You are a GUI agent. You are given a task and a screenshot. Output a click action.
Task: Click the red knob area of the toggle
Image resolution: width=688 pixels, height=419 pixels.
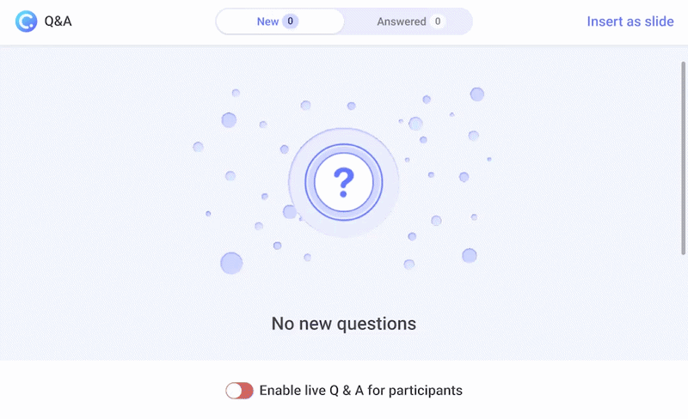coord(247,391)
